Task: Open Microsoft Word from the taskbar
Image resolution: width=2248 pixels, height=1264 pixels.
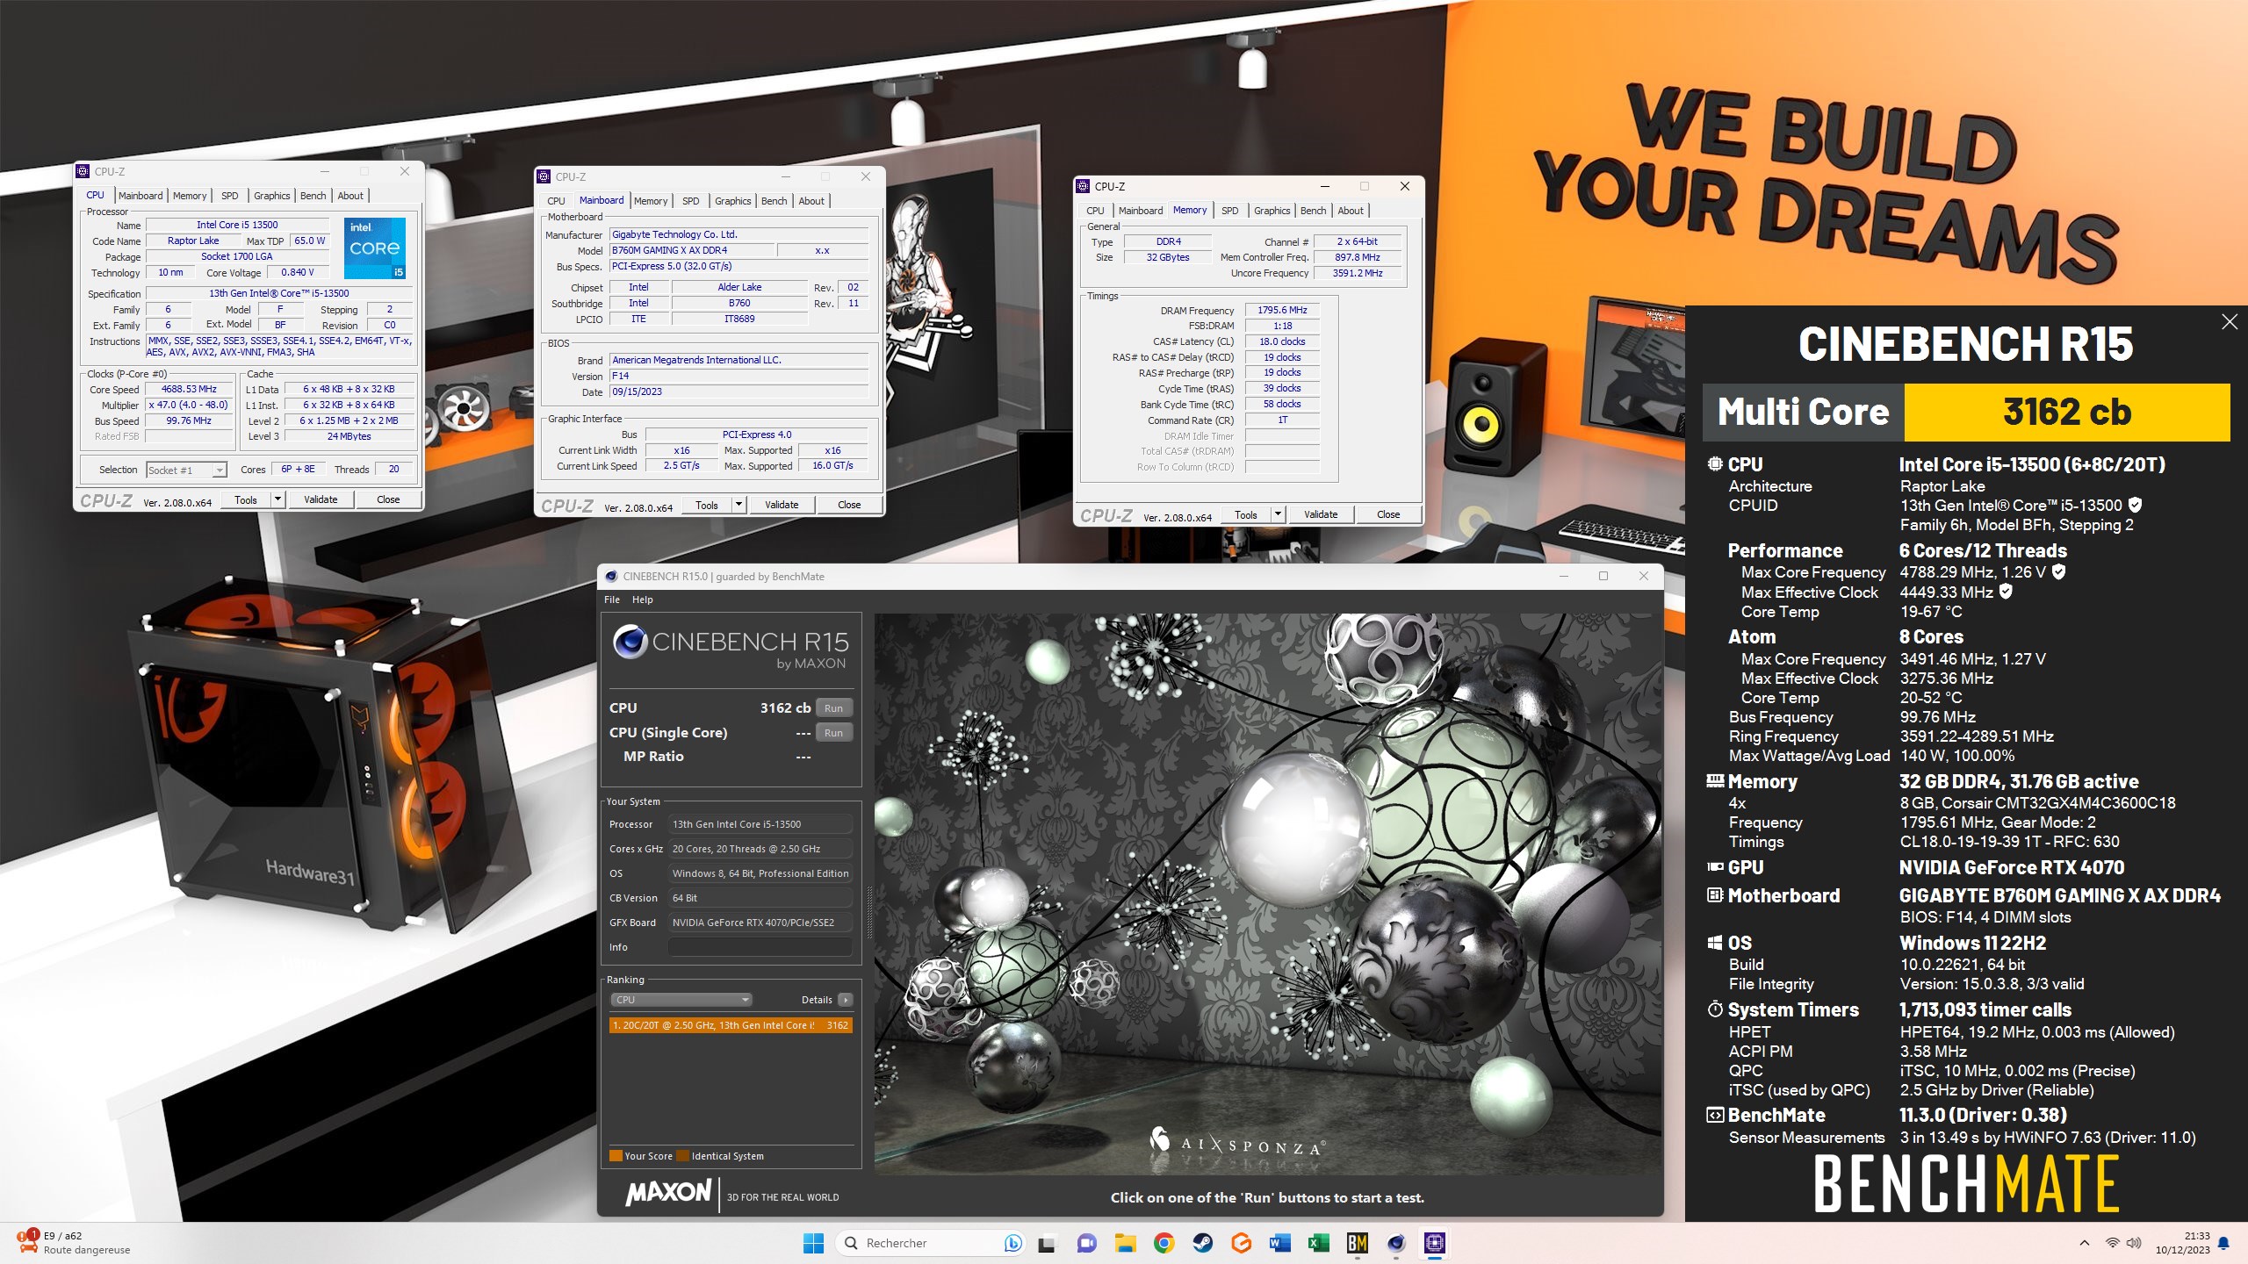Action: click(1279, 1243)
